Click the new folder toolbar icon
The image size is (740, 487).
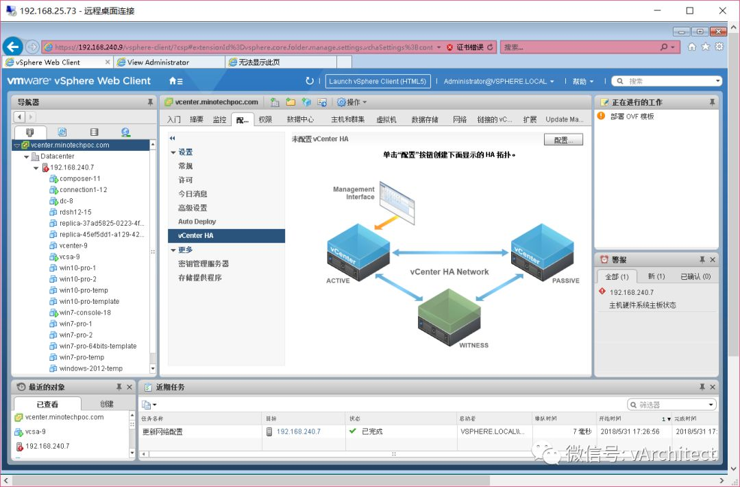291,102
